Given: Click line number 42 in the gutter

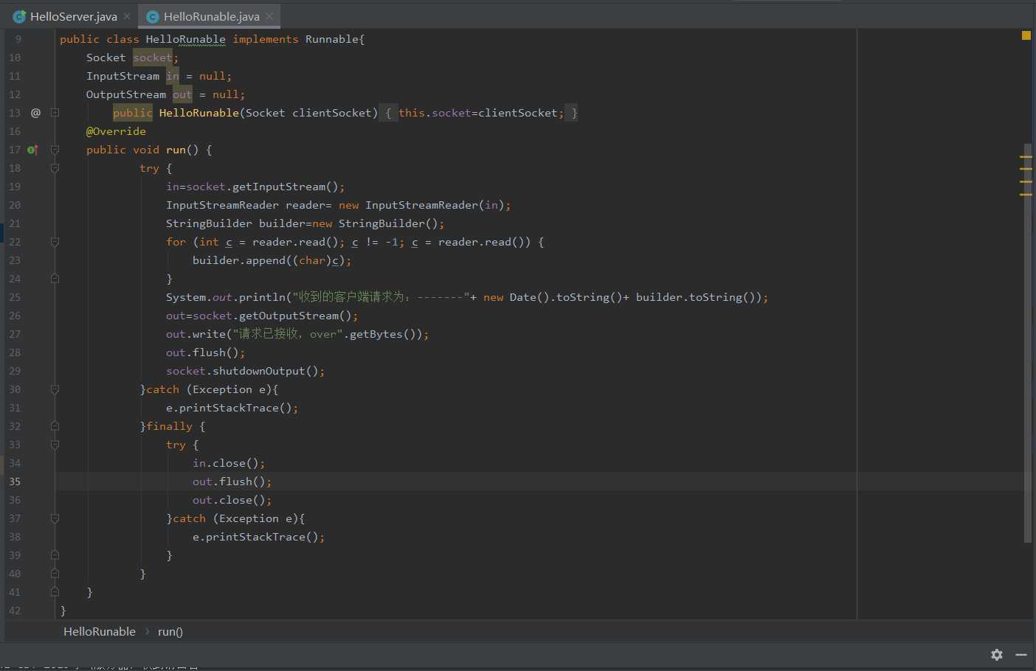Looking at the screenshot, I should coord(15,611).
